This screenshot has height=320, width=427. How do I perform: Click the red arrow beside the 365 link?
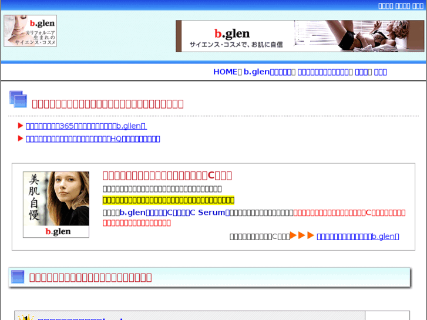(x=20, y=126)
